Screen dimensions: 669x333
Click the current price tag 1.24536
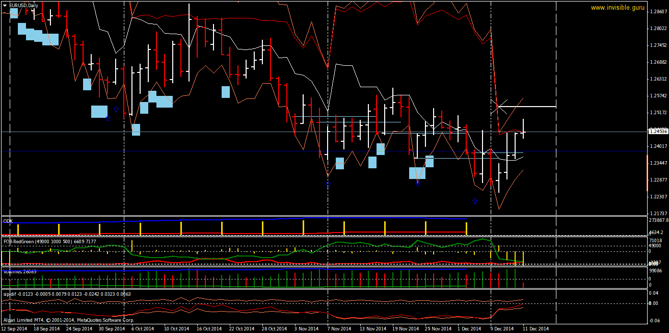658,132
